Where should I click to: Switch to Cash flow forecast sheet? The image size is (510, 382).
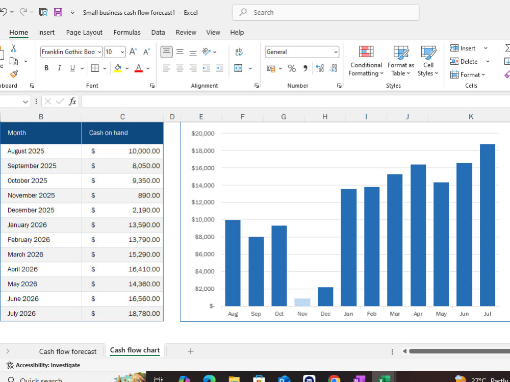(x=68, y=351)
